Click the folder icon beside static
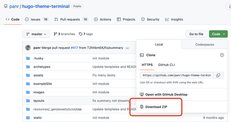 pyautogui.click(x=28, y=118)
